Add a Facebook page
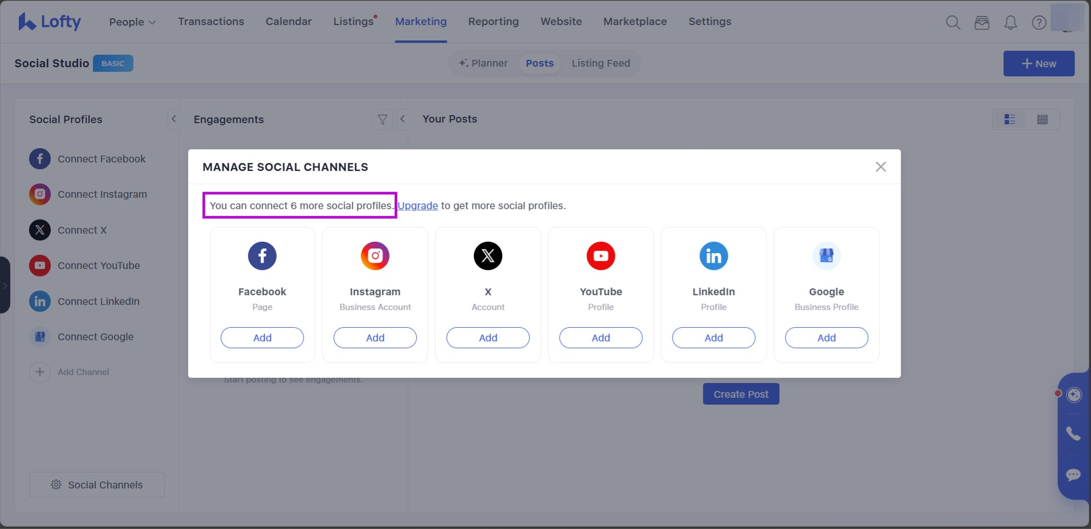 [x=262, y=337]
